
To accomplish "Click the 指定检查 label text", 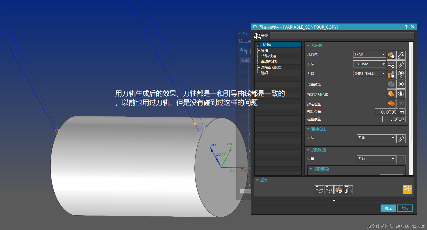I will [314, 104].
